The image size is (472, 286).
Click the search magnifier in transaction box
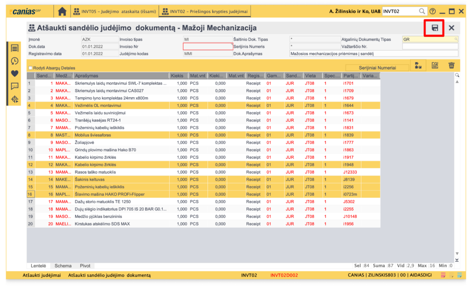click(x=422, y=11)
